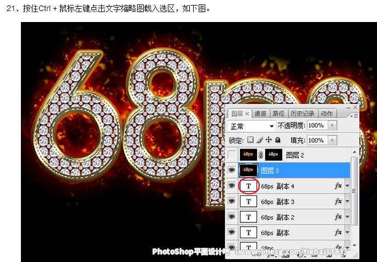Click lock position move icon
The image size is (377, 262).
(269, 140)
